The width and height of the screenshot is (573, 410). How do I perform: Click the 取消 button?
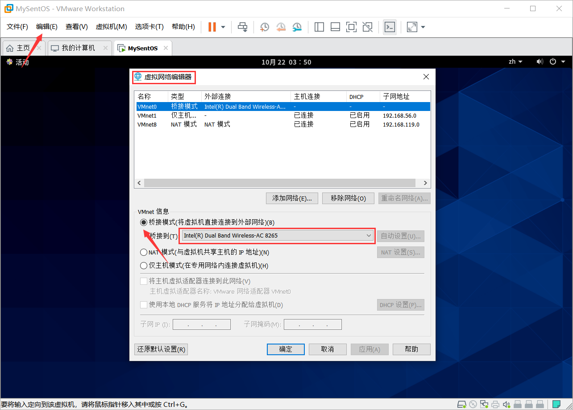pos(328,349)
